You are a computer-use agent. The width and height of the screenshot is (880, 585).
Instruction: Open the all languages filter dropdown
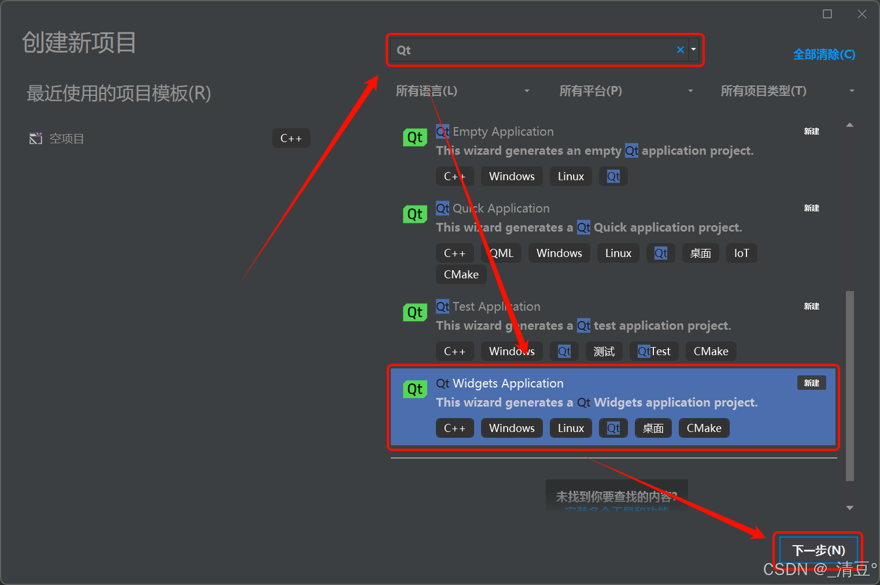[463, 91]
